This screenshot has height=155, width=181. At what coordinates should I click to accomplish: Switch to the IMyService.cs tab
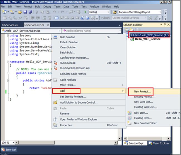[x=9, y=25]
